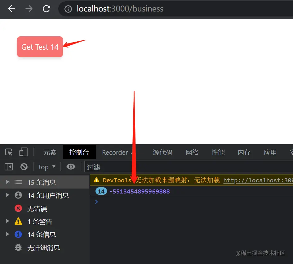Toggle device toolbar emulation icon
Screen dimensions: 293x264
[24, 152]
